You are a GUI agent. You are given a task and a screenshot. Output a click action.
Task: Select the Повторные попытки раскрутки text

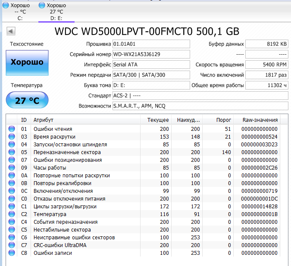click(72, 176)
